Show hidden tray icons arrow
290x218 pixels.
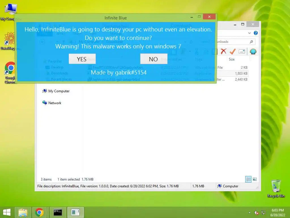click(250, 213)
